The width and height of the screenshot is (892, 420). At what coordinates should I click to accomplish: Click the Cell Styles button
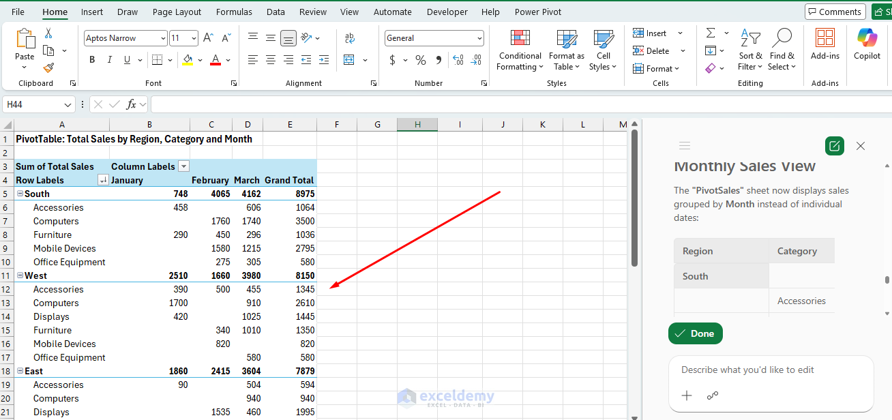tap(604, 50)
